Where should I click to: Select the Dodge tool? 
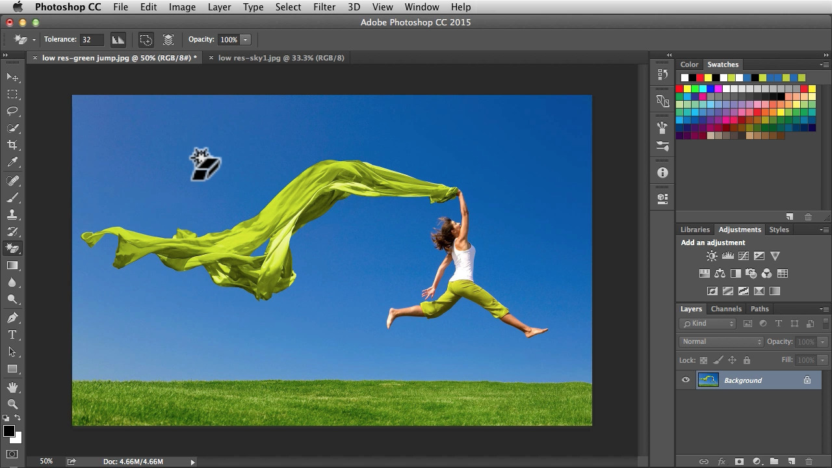point(12,299)
